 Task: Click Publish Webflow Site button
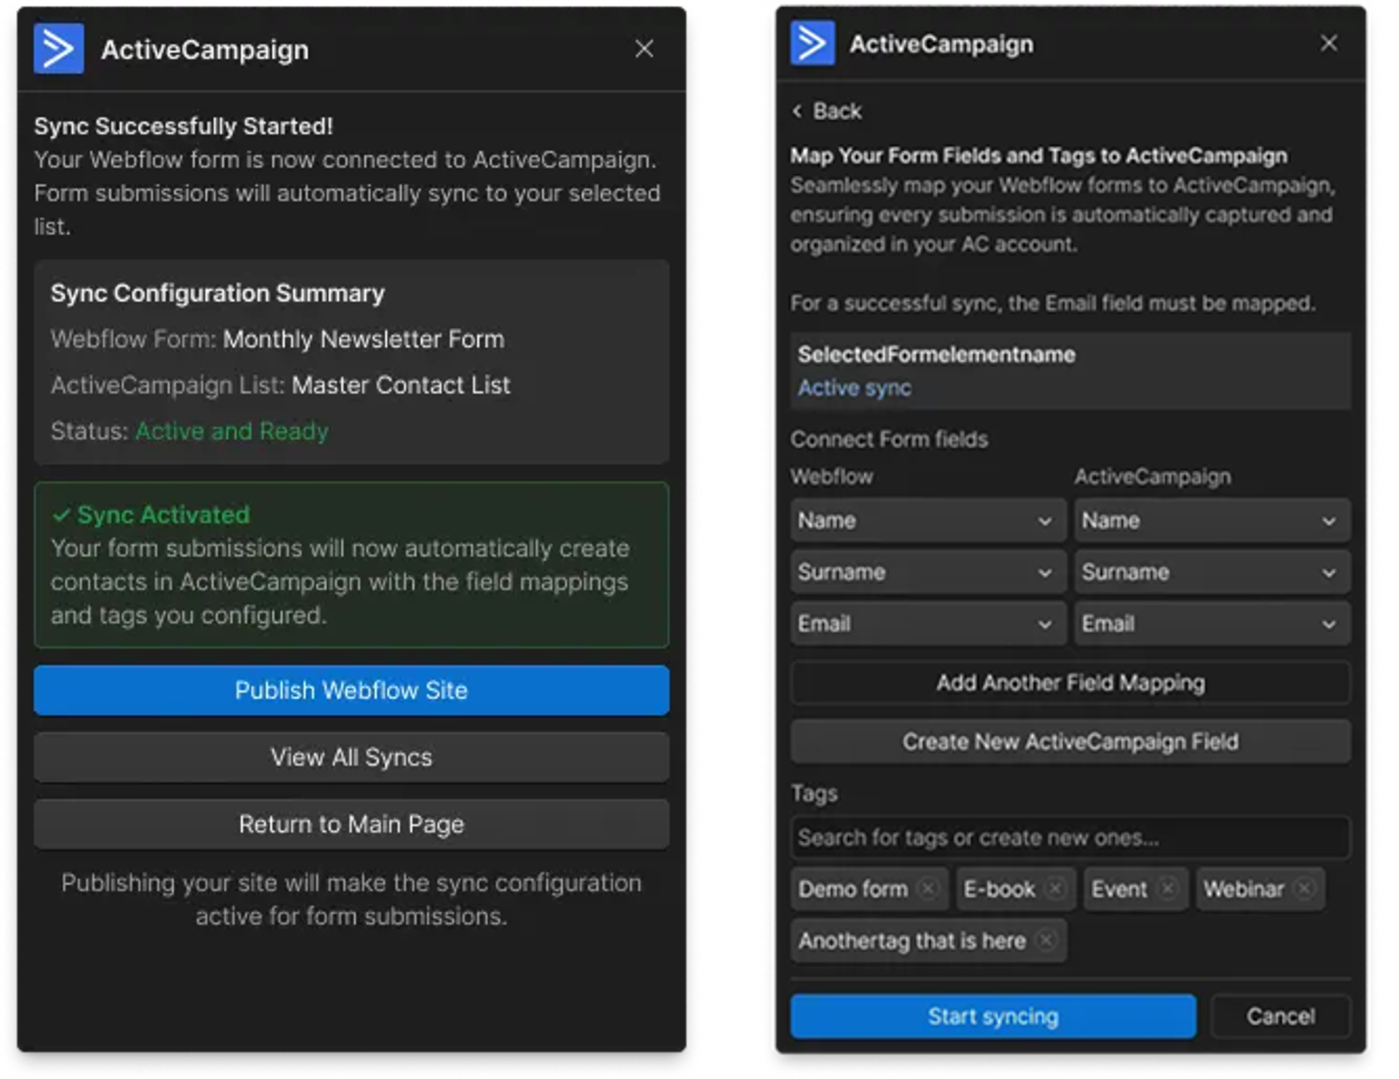[351, 690]
